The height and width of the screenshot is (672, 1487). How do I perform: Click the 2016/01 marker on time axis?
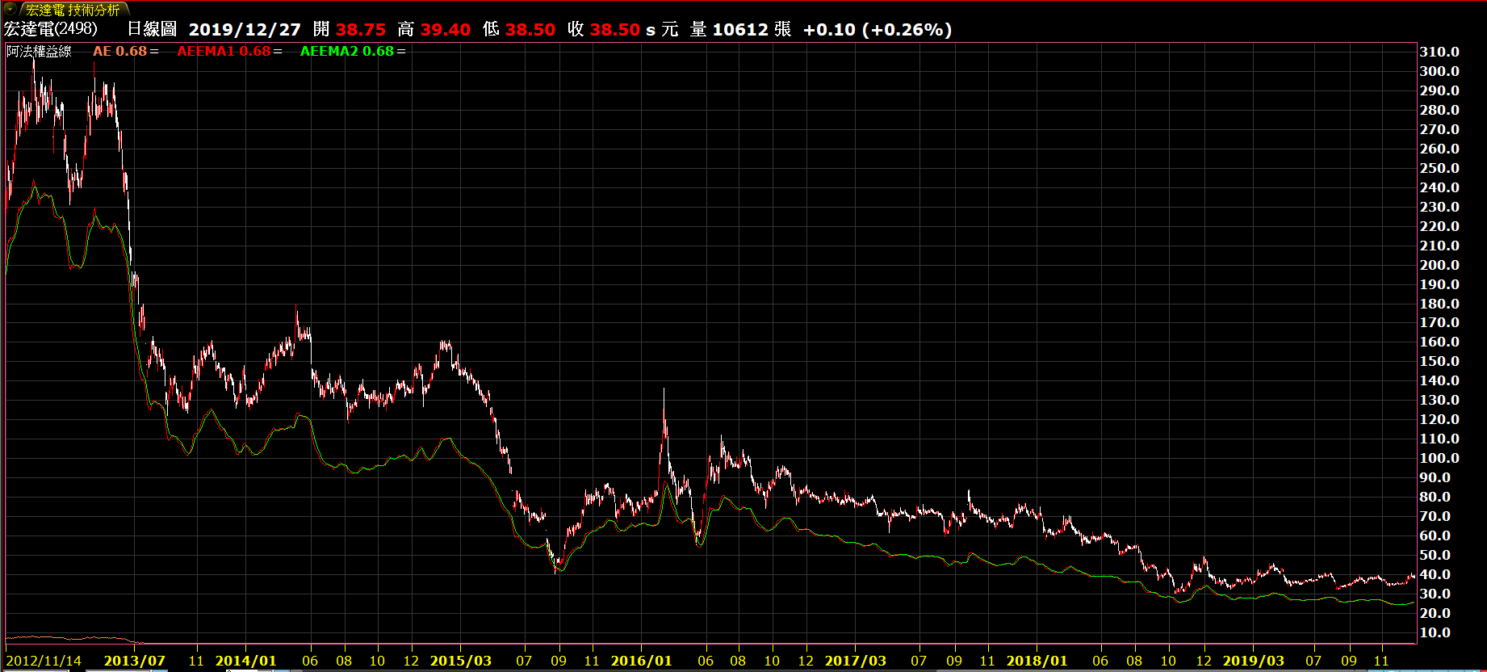[x=641, y=661]
